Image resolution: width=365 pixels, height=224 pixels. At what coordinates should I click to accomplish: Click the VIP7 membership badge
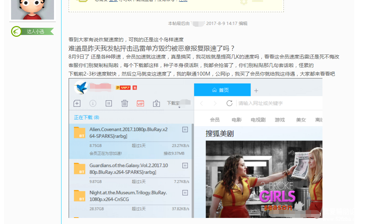tap(123, 88)
